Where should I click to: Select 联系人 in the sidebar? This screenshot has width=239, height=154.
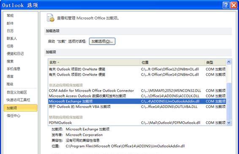[12, 38]
